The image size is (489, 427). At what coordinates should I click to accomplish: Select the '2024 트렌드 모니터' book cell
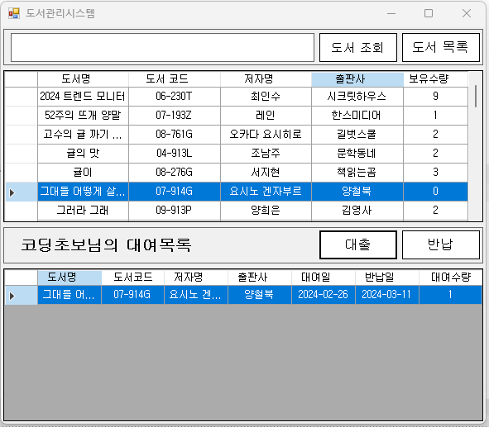click(x=83, y=97)
